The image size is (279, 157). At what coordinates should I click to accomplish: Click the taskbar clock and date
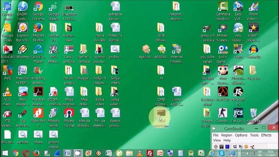[x=270, y=153]
